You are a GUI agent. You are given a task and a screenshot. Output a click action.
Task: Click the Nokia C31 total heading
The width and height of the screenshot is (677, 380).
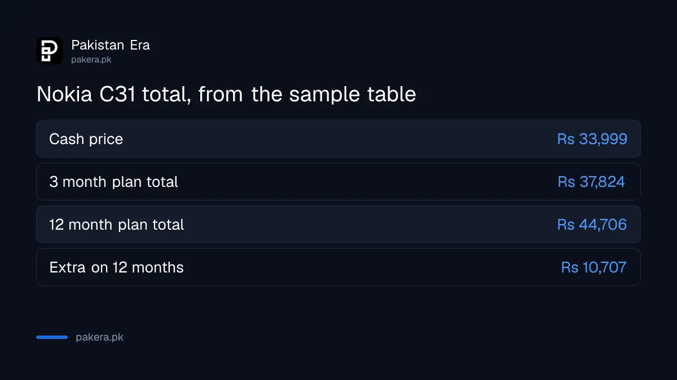pos(226,94)
